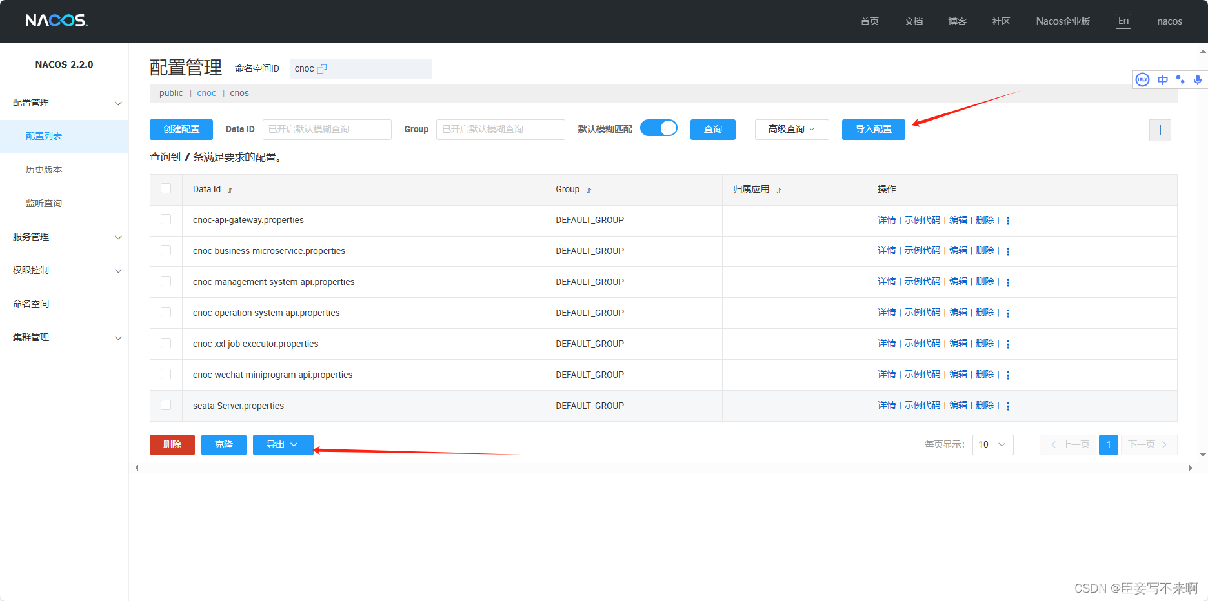Click the 导入配置 button

click(874, 129)
